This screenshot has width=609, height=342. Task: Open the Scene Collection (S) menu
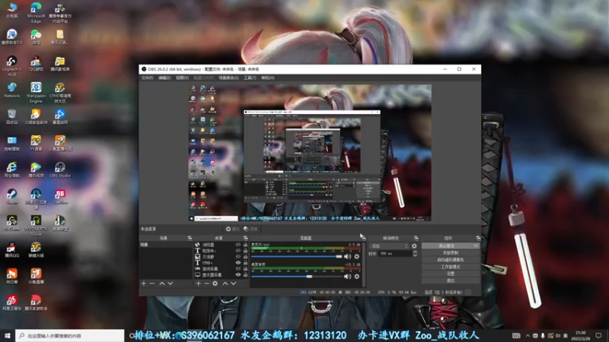[x=229, y=78]
